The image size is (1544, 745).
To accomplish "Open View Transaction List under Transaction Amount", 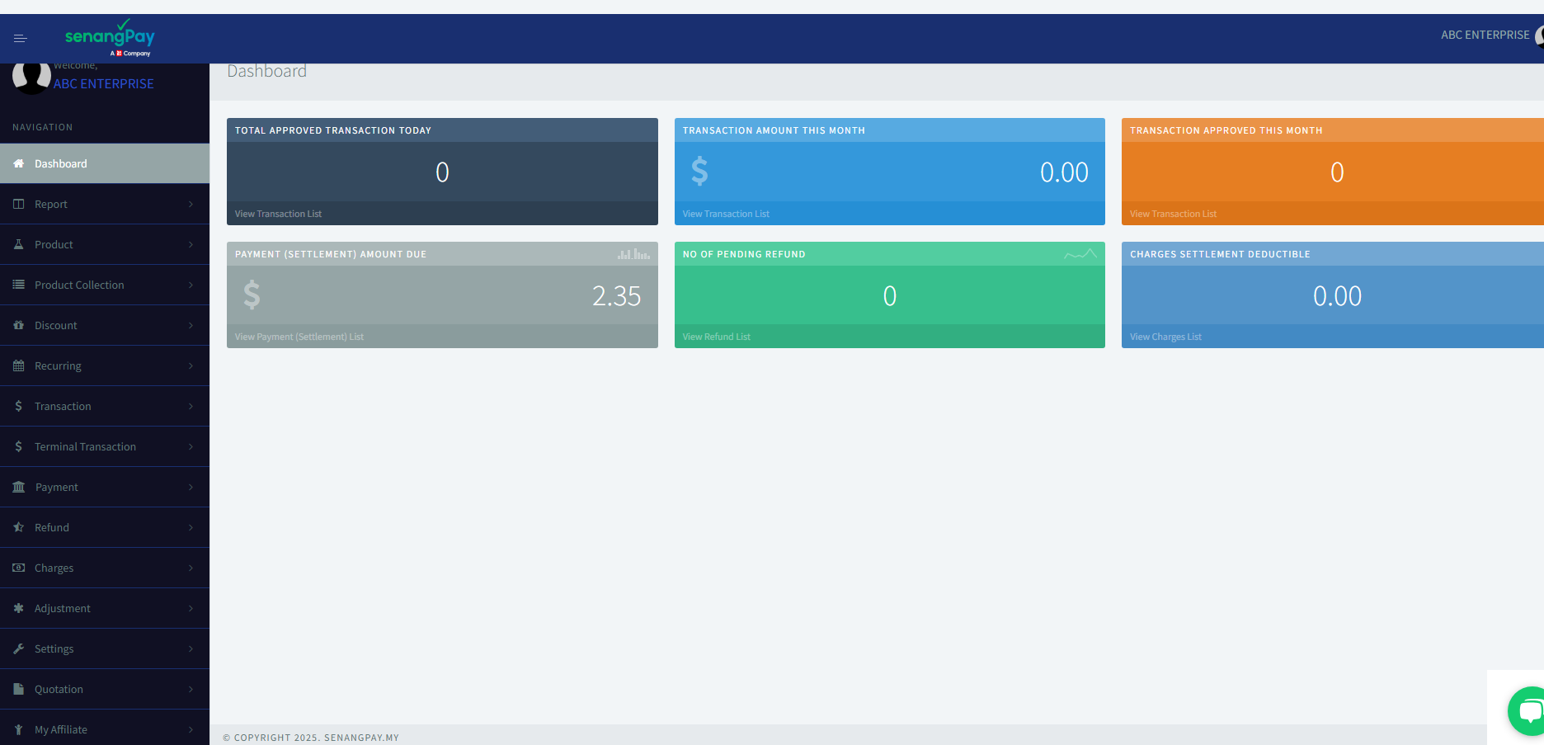I will point(726,214).
